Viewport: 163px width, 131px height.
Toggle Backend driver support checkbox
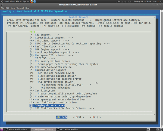click(32, 70)
